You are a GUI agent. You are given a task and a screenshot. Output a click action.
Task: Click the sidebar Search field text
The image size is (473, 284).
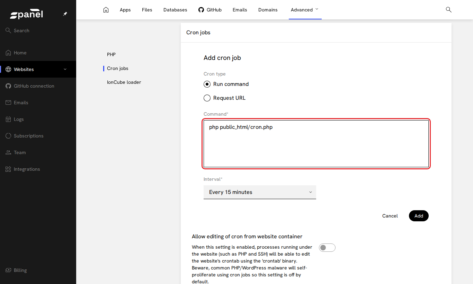21,30
